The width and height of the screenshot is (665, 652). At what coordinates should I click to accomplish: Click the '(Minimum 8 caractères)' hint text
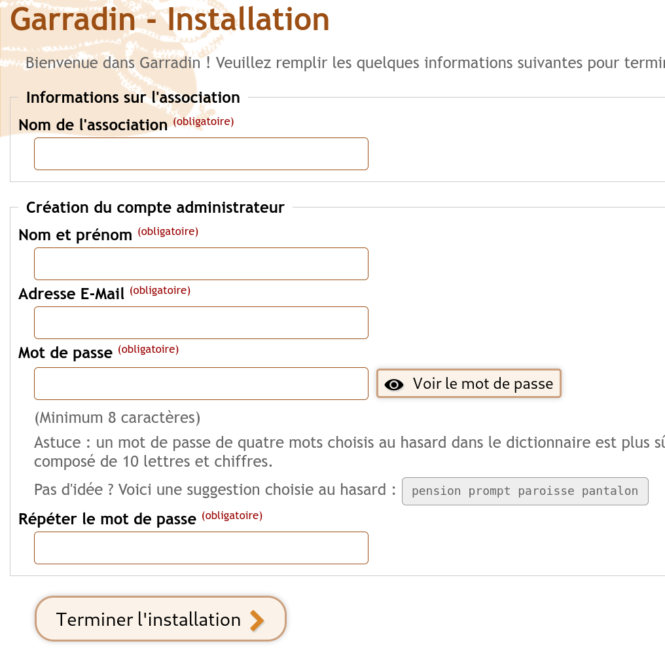117,418
